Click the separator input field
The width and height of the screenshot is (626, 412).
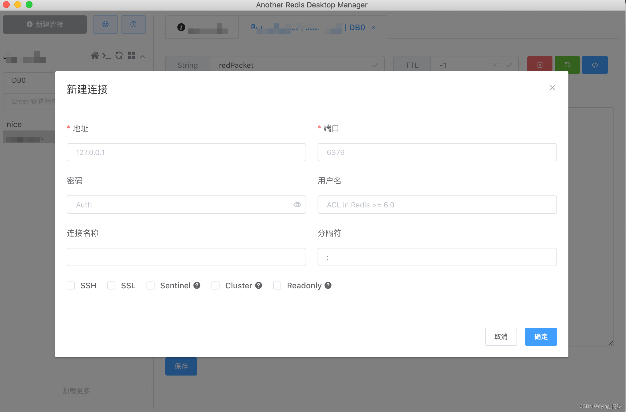pos(437,257)
